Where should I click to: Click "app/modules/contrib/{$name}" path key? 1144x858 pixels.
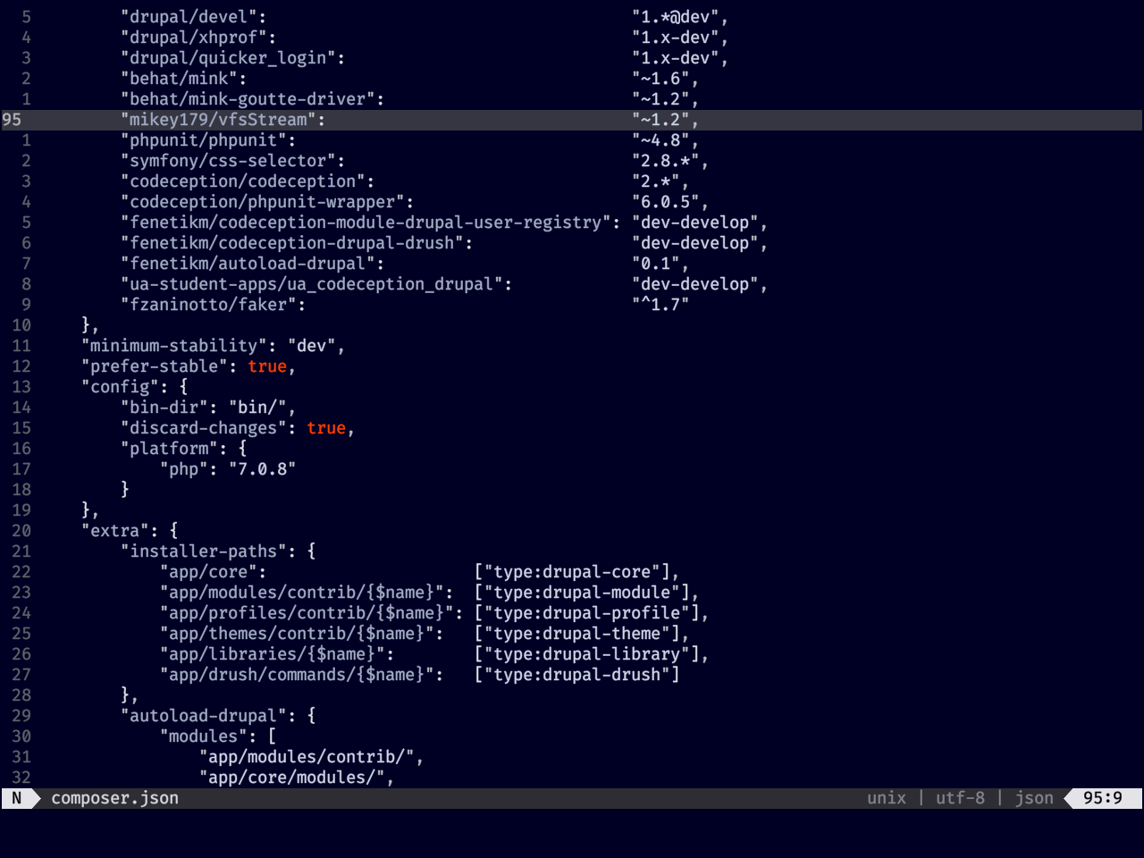pyautogui.click(x=302, y=593)
